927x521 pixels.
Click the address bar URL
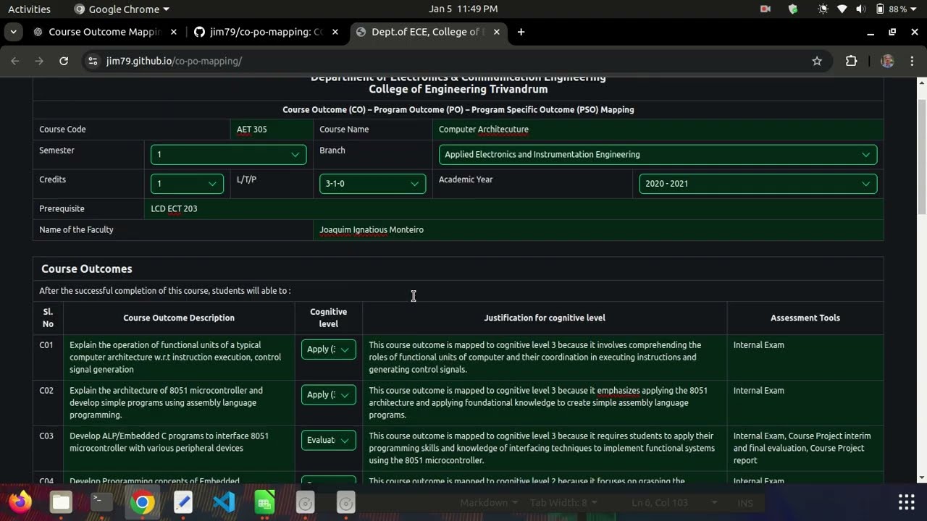174,61
